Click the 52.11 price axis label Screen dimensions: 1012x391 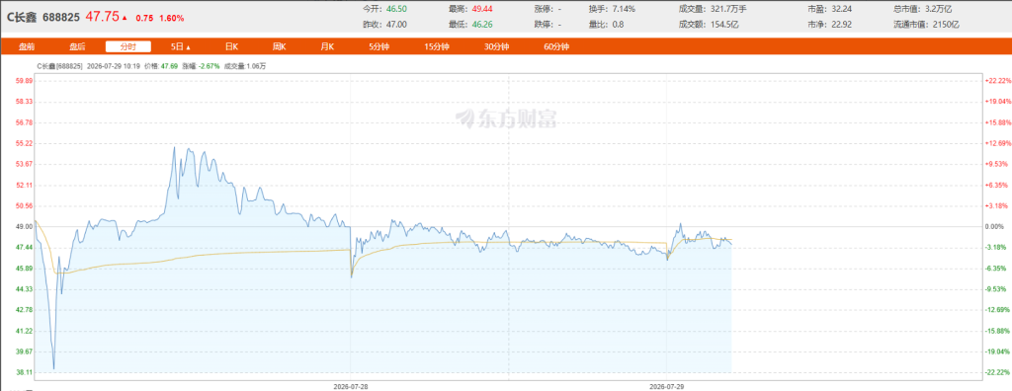(24, 185)
